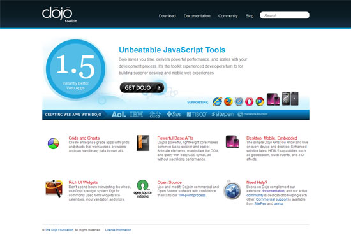351x237 pixels.
Task: Click the Opera browser icon
Action: (x=249, y=102)
